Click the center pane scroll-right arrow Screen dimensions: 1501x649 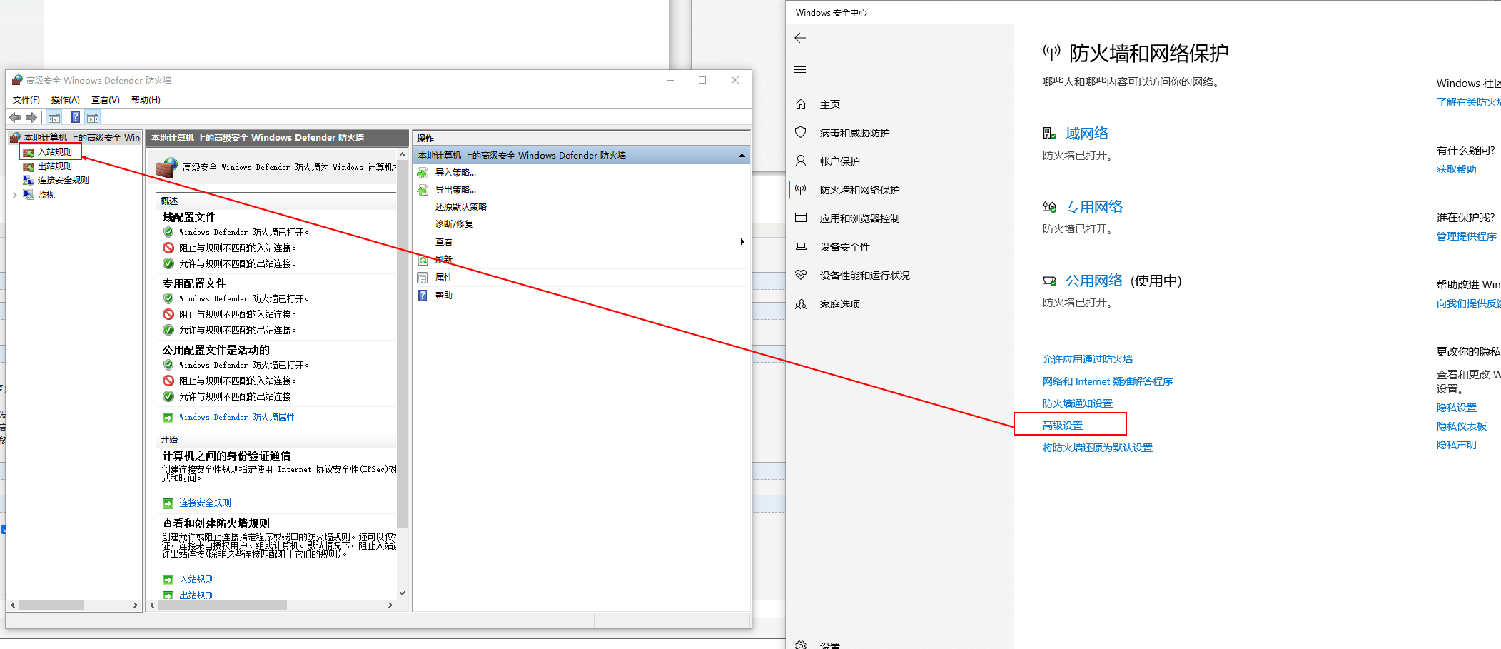click(x=390, y=605)
